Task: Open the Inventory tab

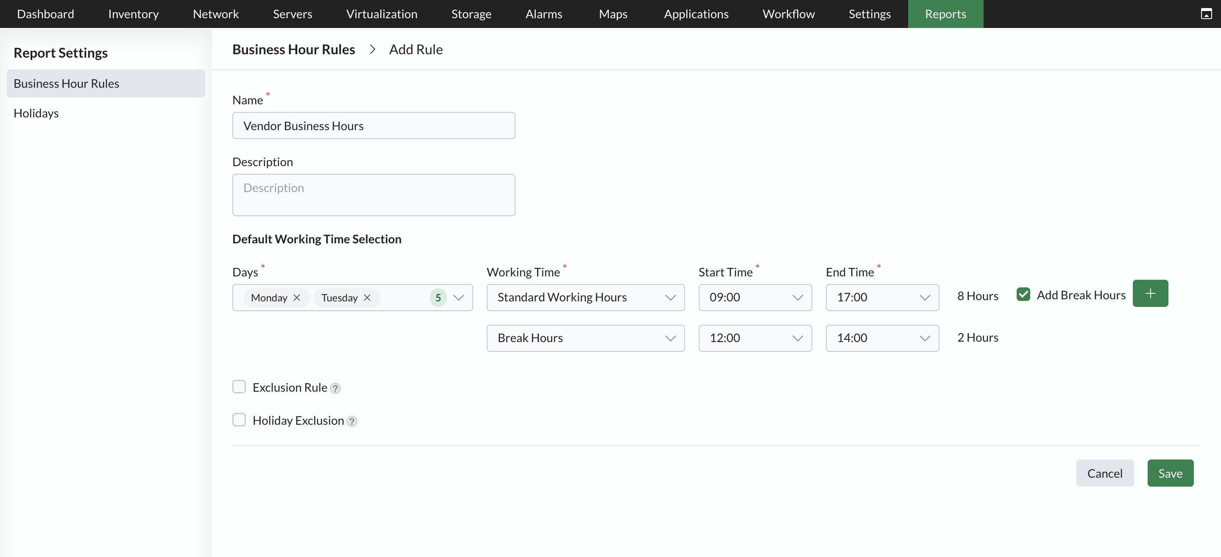Action: [x=133, y=14]
